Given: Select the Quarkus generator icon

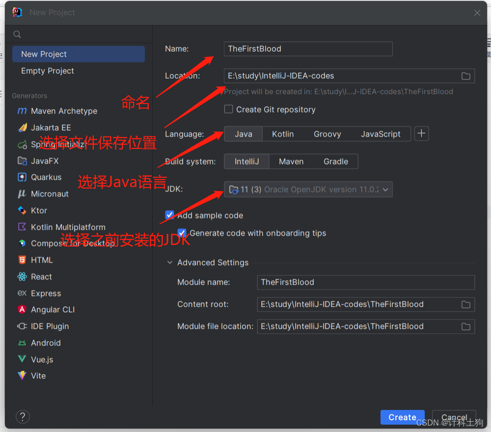Looking at the screenshot, I should tap(22, 177).
